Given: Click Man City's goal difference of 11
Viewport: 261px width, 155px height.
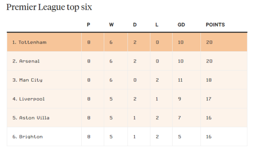Looking at the screenshot, I should 180,80.
